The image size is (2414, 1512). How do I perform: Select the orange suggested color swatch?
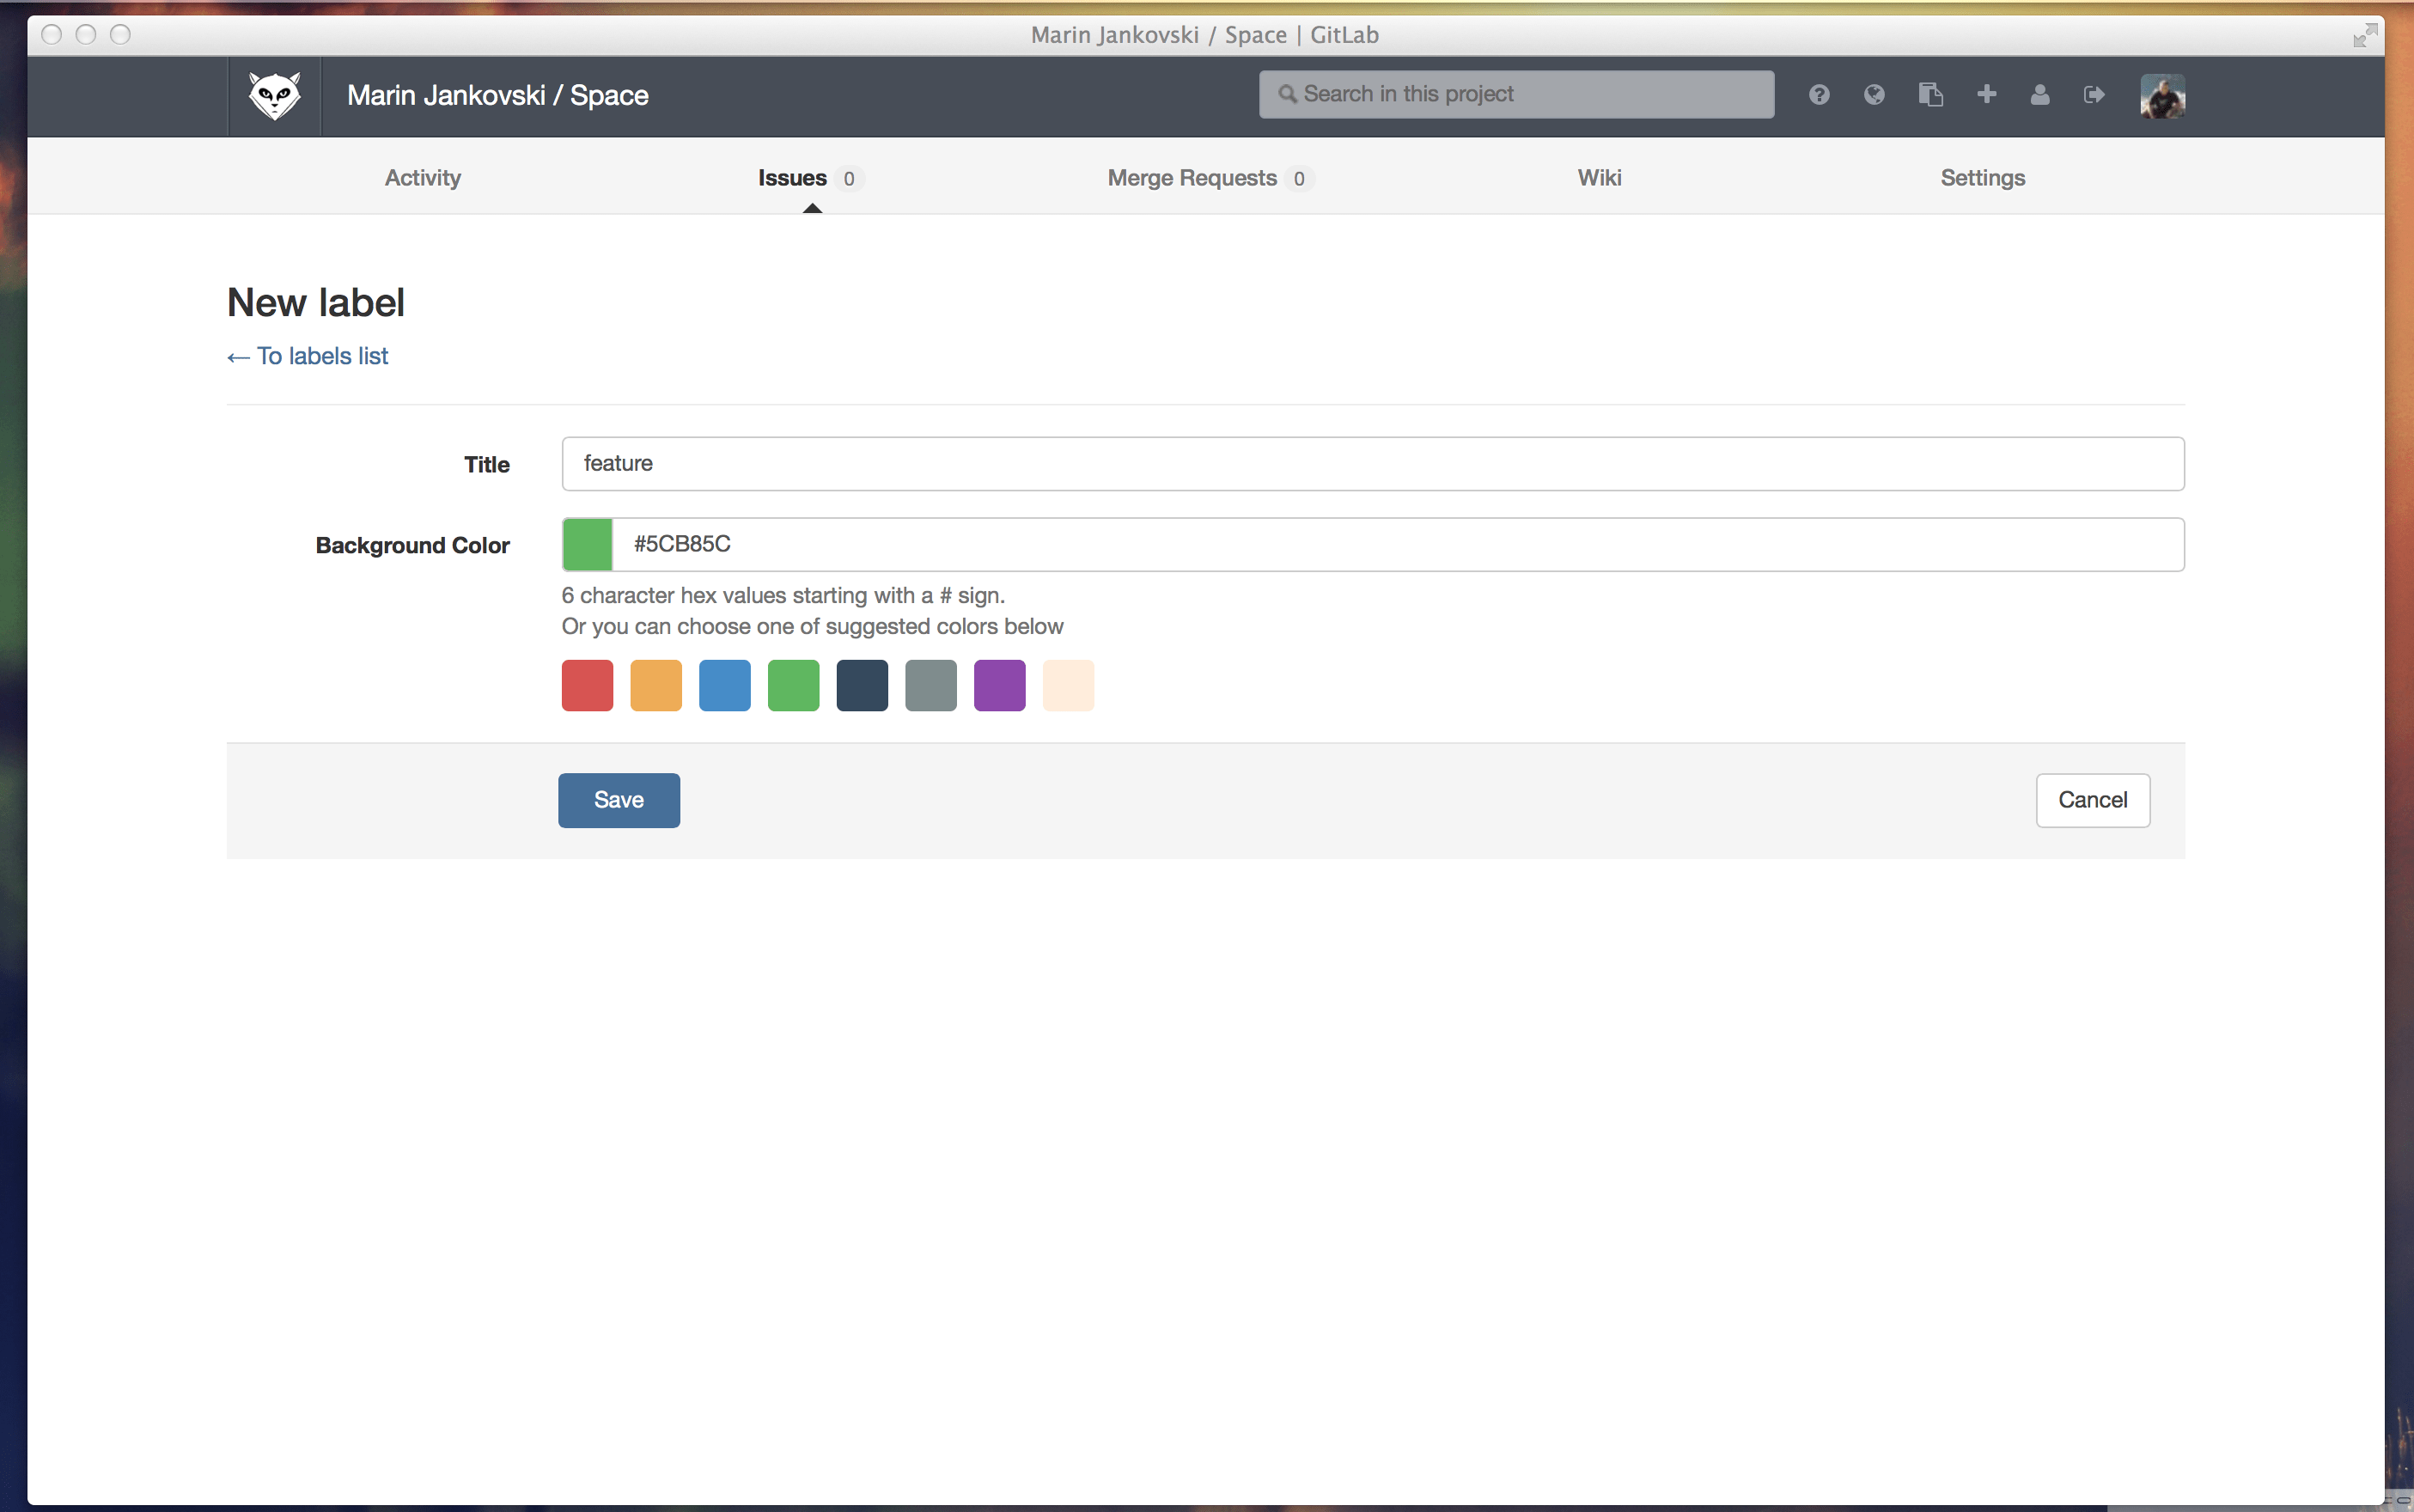pyautogui.click(x=656, y=685)
